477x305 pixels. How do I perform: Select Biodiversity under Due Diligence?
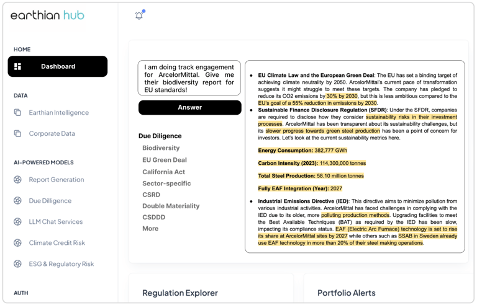tap(161, 148)
